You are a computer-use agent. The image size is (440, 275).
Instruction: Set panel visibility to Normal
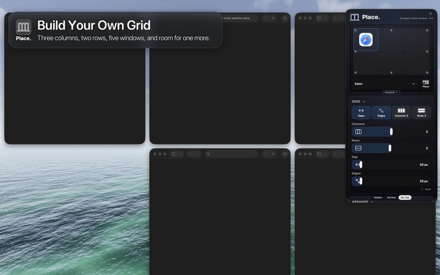[391, 198]
